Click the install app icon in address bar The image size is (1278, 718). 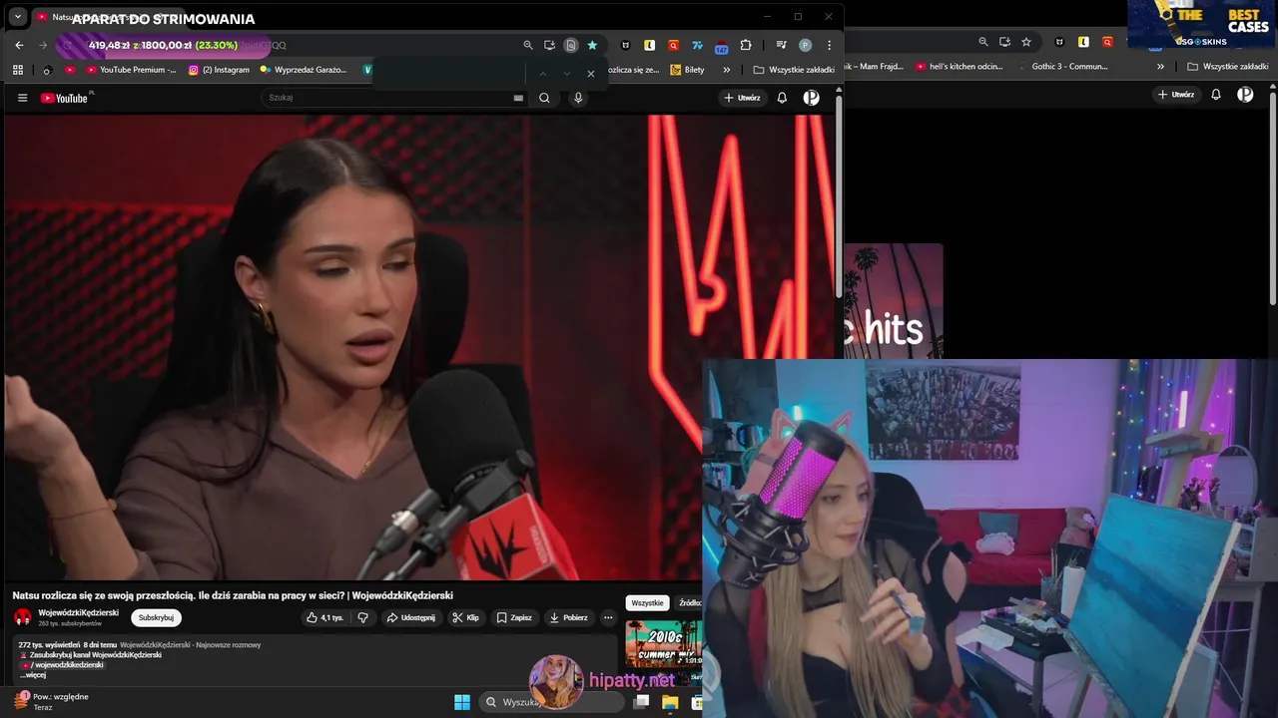[x=549, y=45]
